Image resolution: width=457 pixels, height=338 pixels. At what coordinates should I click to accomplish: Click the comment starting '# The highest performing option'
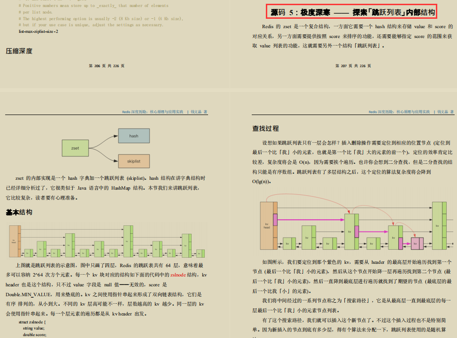click(101, 19)
